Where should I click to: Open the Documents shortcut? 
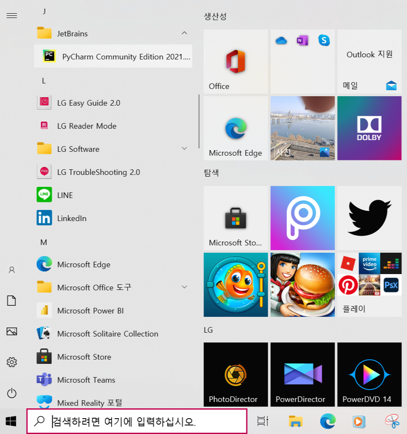pyautogui.click(x=12, y=301)
